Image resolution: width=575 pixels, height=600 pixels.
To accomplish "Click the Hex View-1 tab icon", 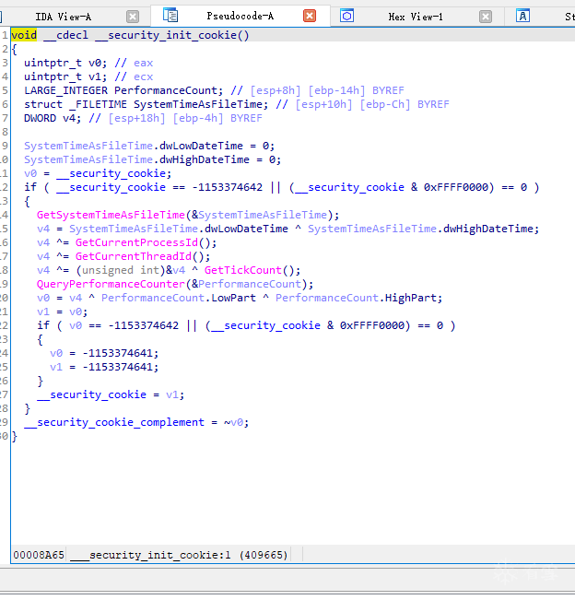I will 346,16.
